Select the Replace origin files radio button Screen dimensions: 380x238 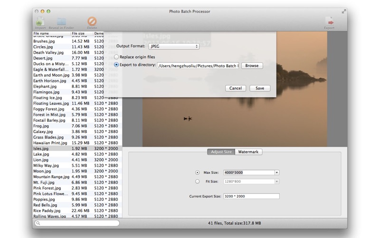[x=116, y=57]
